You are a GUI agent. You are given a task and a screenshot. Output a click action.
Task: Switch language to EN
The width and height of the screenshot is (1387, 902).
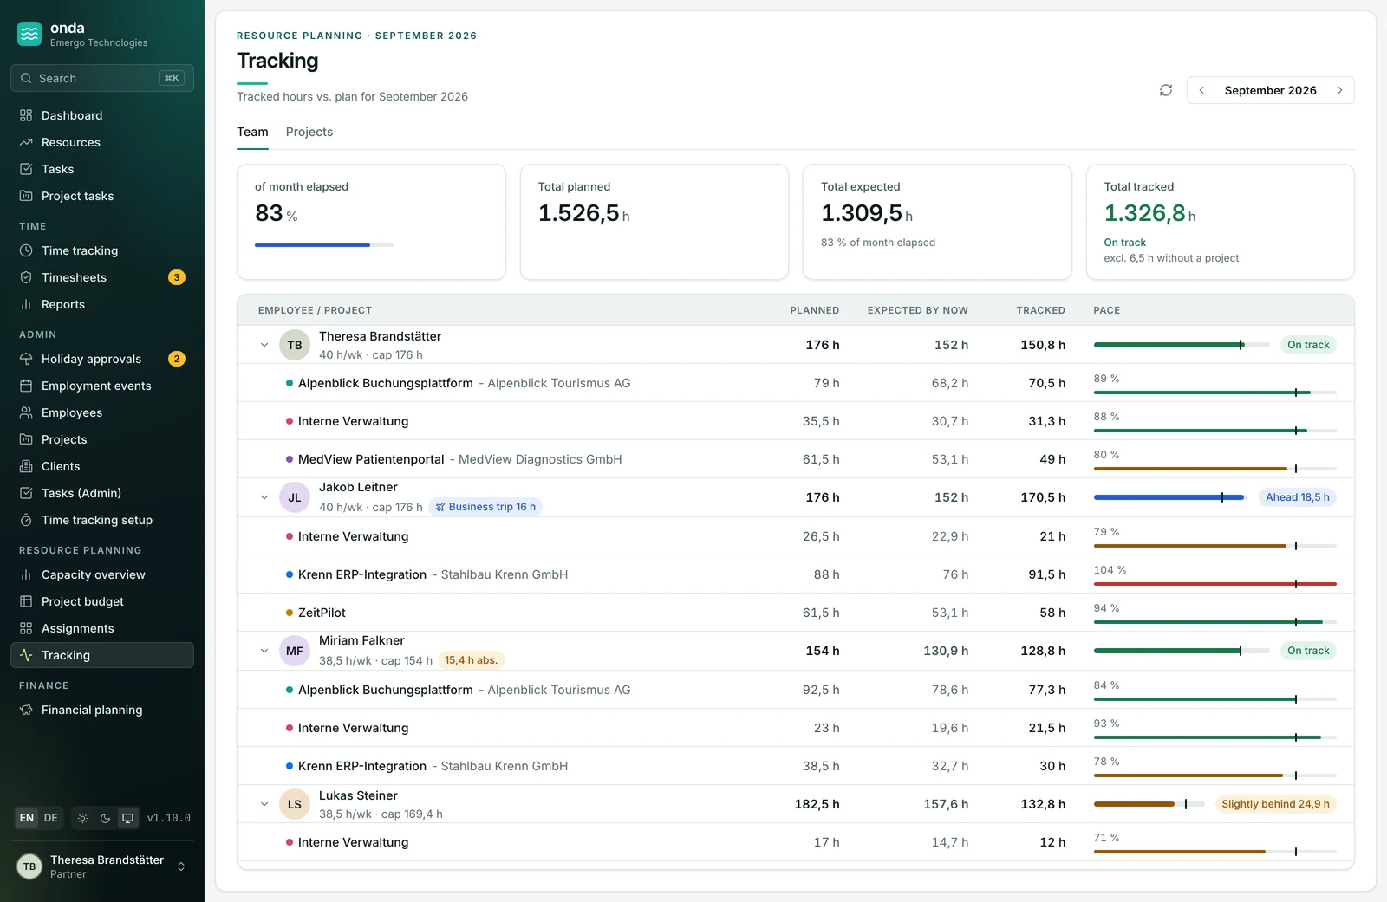pyautogui.click(x=27, y=818)
